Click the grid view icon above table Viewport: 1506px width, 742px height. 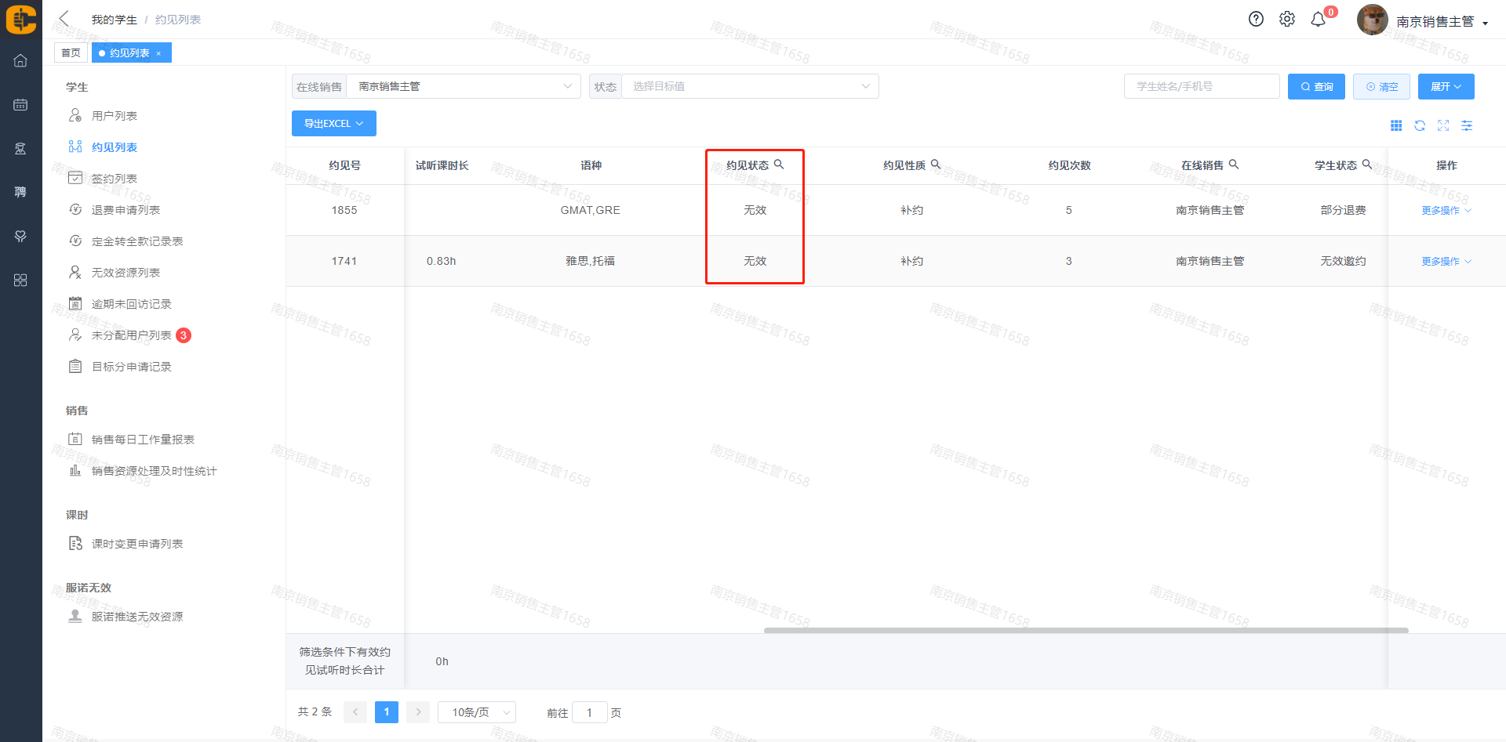[x=1396, y=125]
